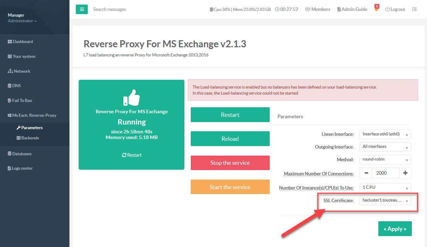Open the Admin Guide link

pyautogui.click(x=352, y=10)
